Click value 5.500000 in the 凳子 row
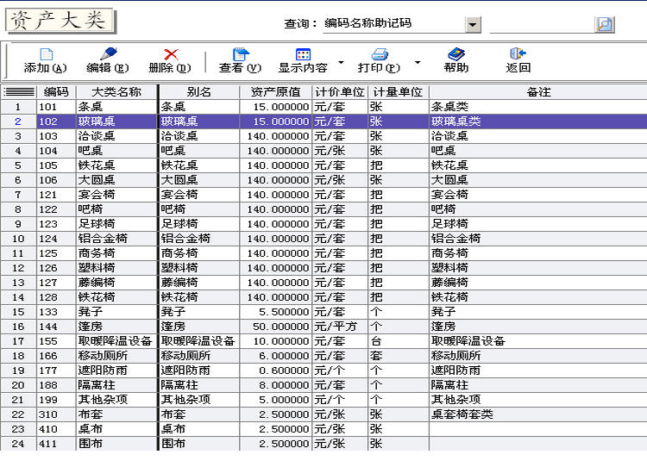 click(276, 312)
